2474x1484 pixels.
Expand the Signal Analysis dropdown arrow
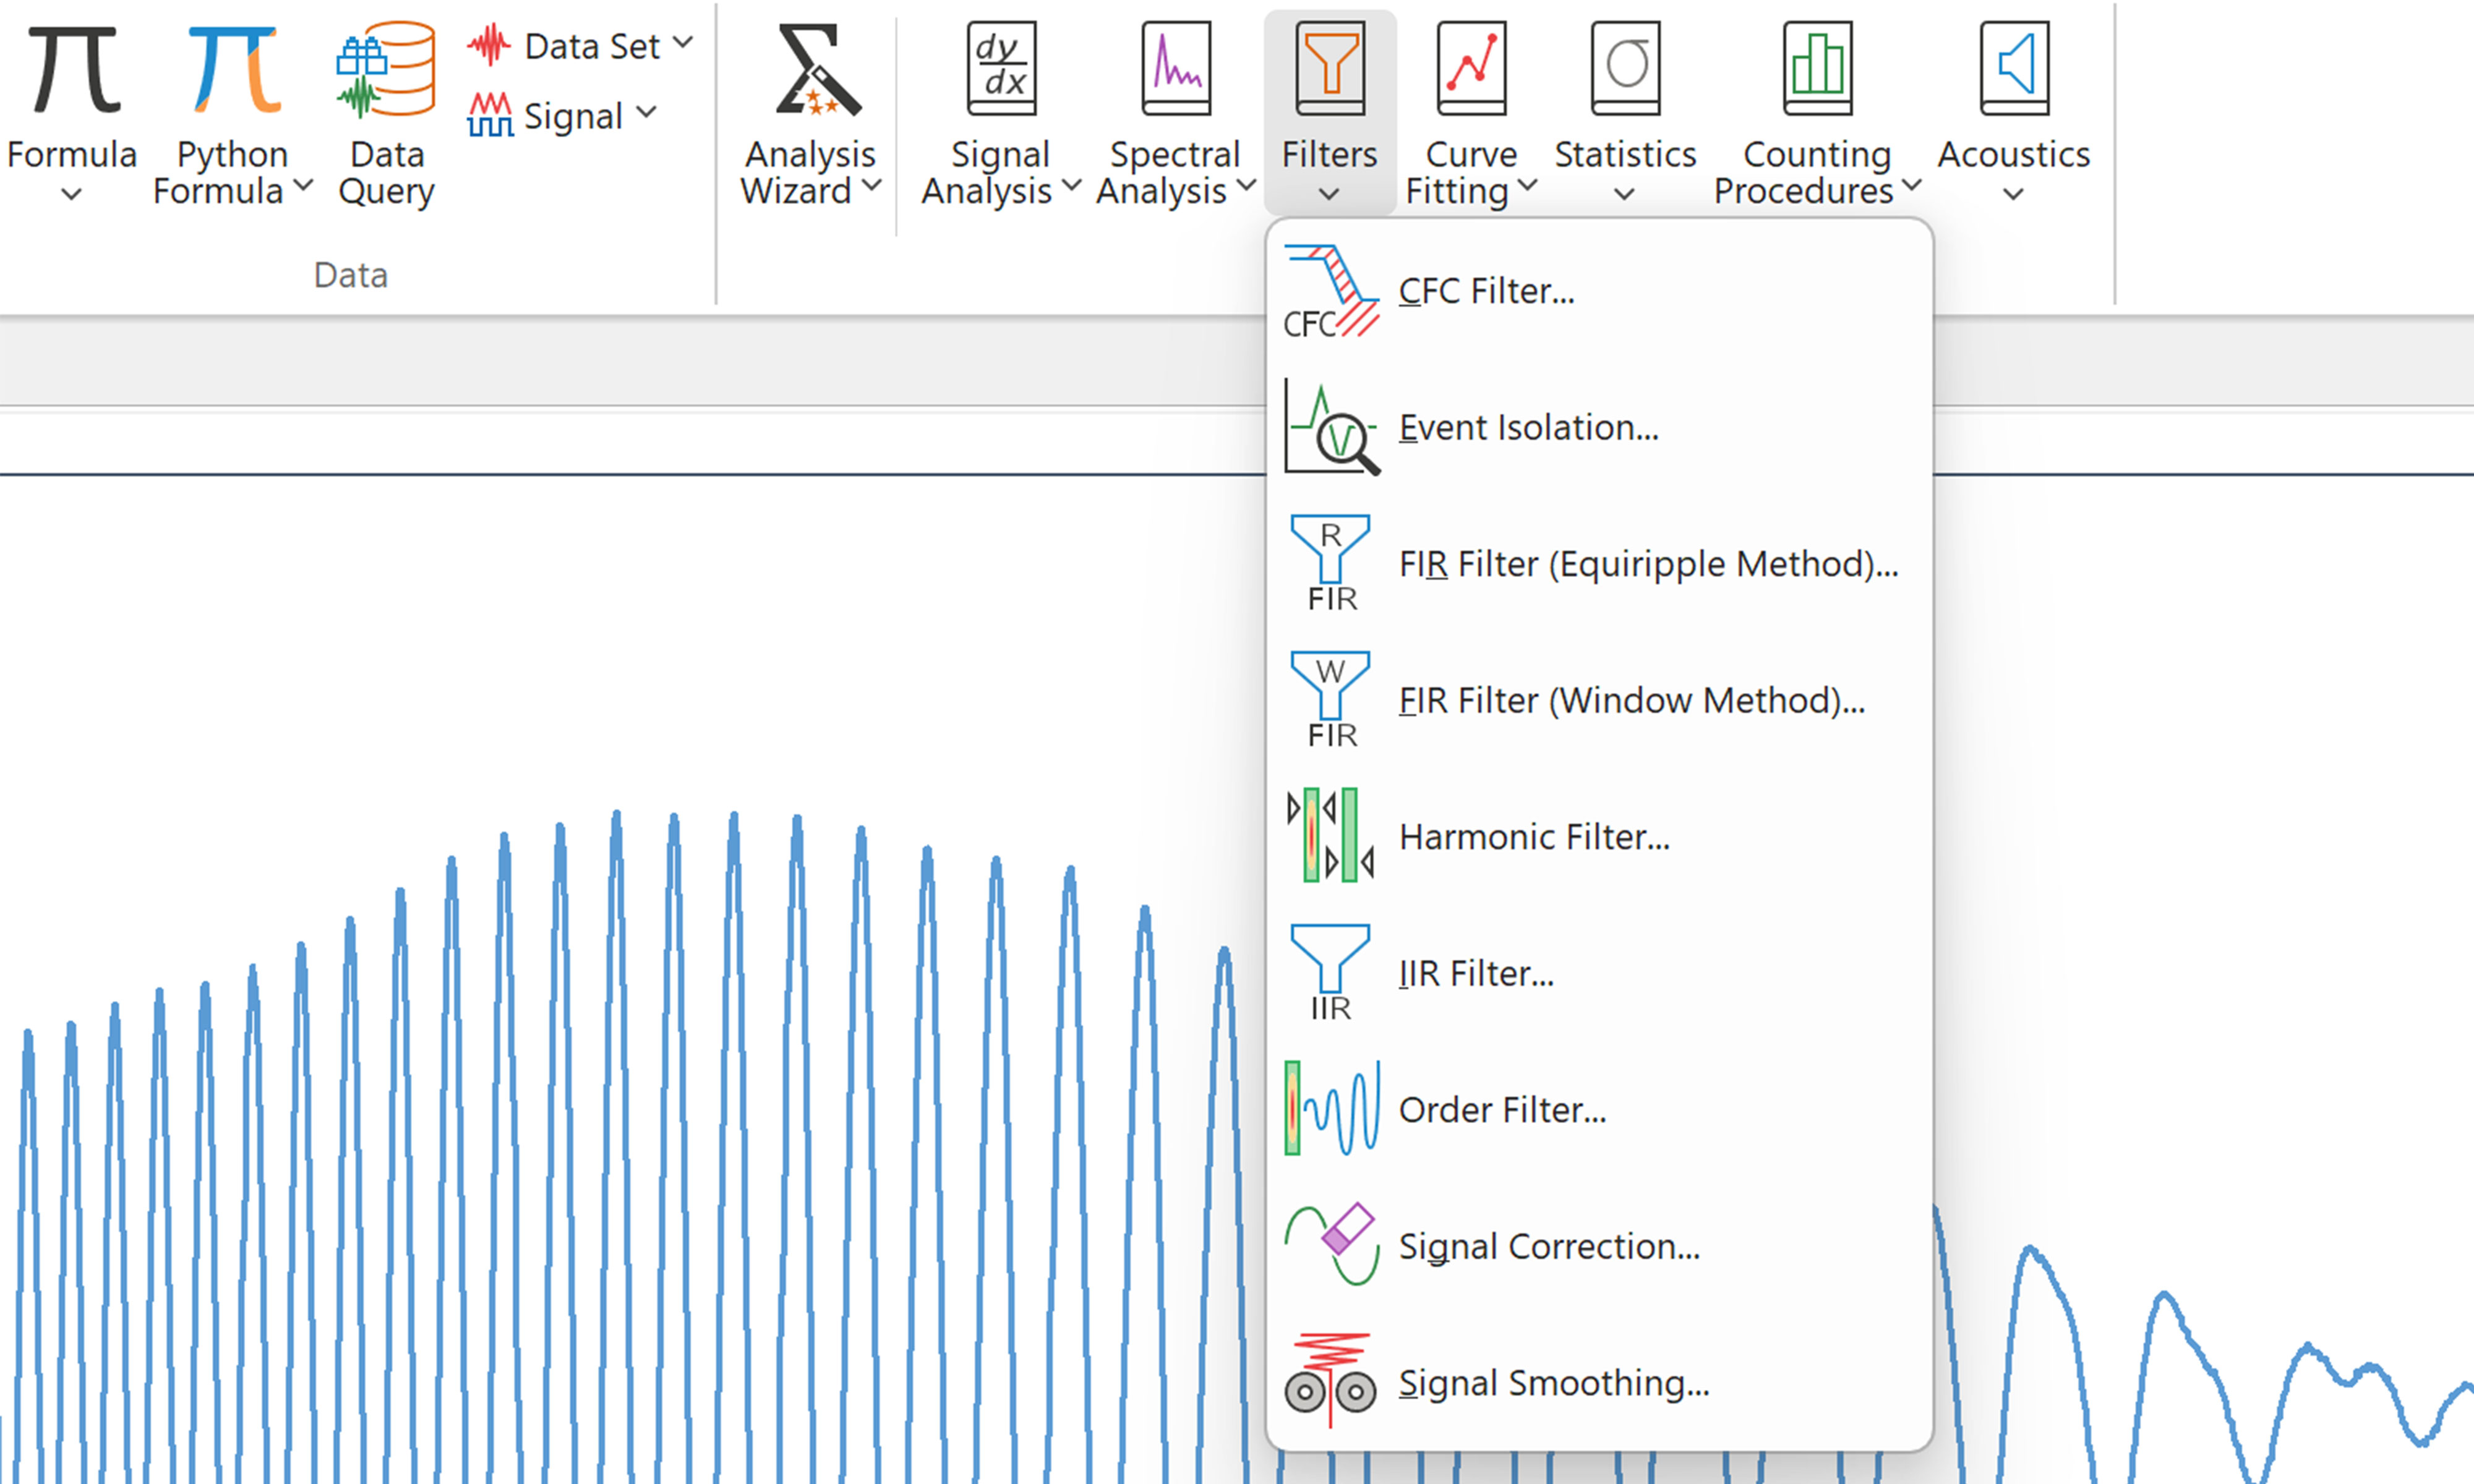pos(1071,185)
